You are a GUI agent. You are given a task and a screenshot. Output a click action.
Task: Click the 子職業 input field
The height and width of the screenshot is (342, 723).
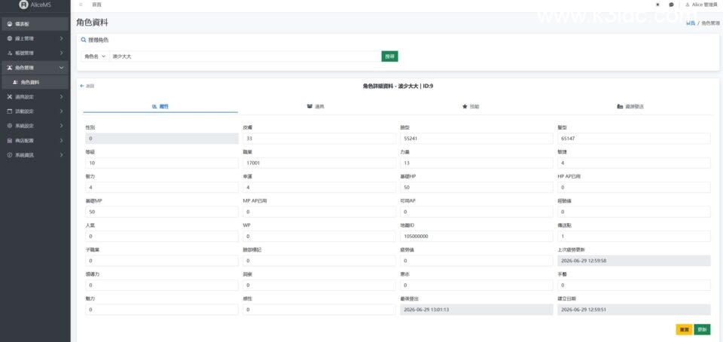click(x=162, y=261)
